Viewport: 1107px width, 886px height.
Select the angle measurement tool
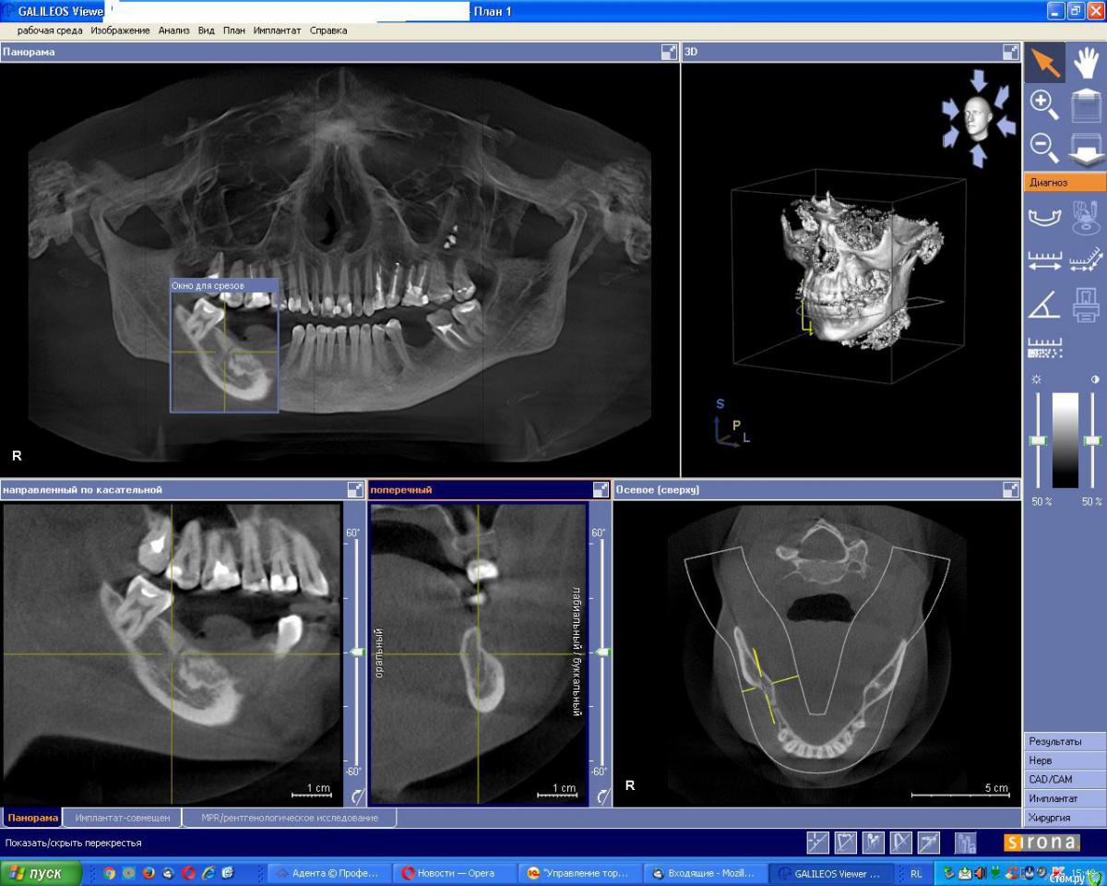[1044, 304]
